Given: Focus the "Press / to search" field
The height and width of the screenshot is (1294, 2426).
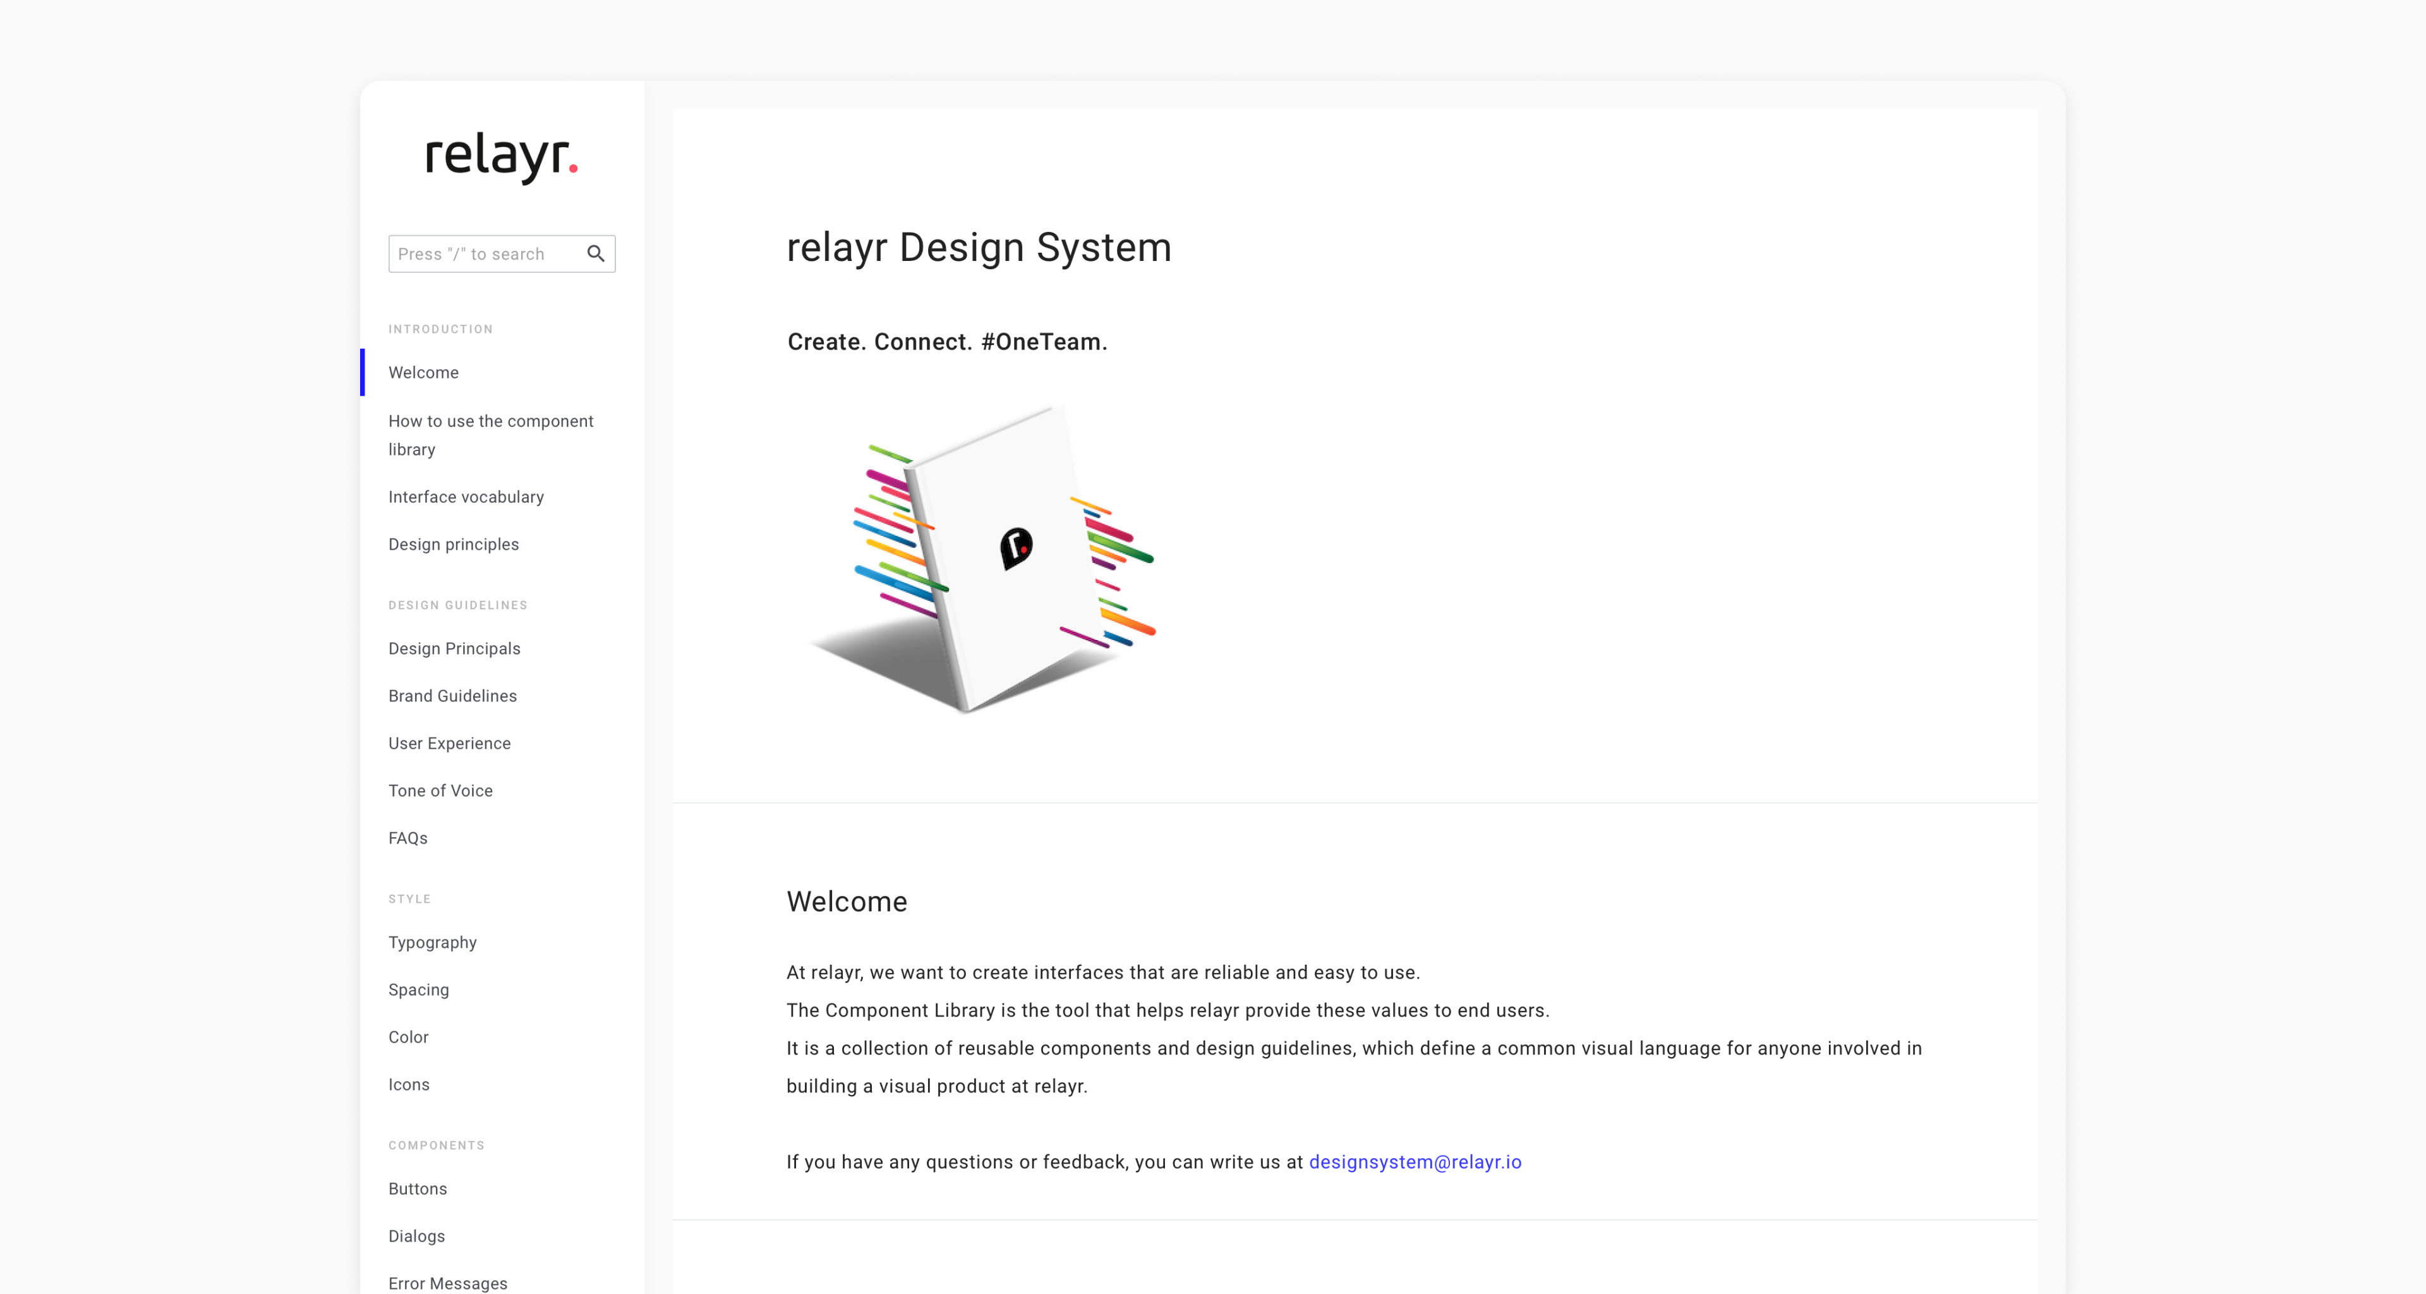Looking at the screenshot, I should pyautogui.click(x=501, y=254).
